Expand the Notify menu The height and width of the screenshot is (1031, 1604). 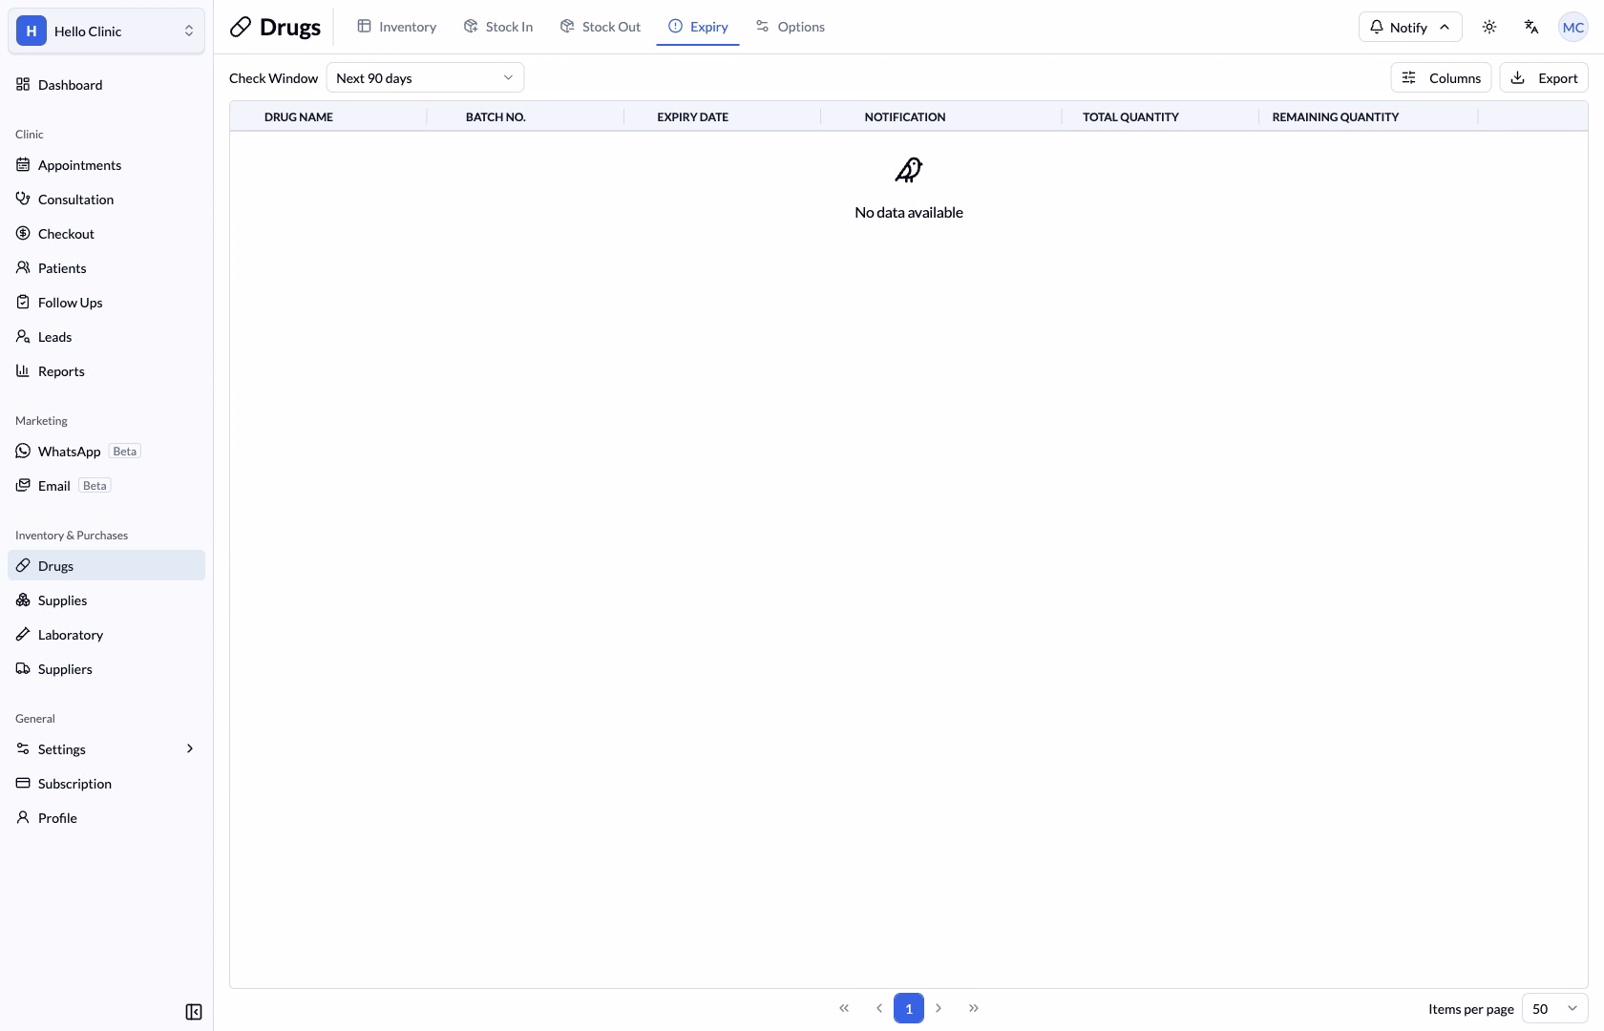[x=1410, y=27]
